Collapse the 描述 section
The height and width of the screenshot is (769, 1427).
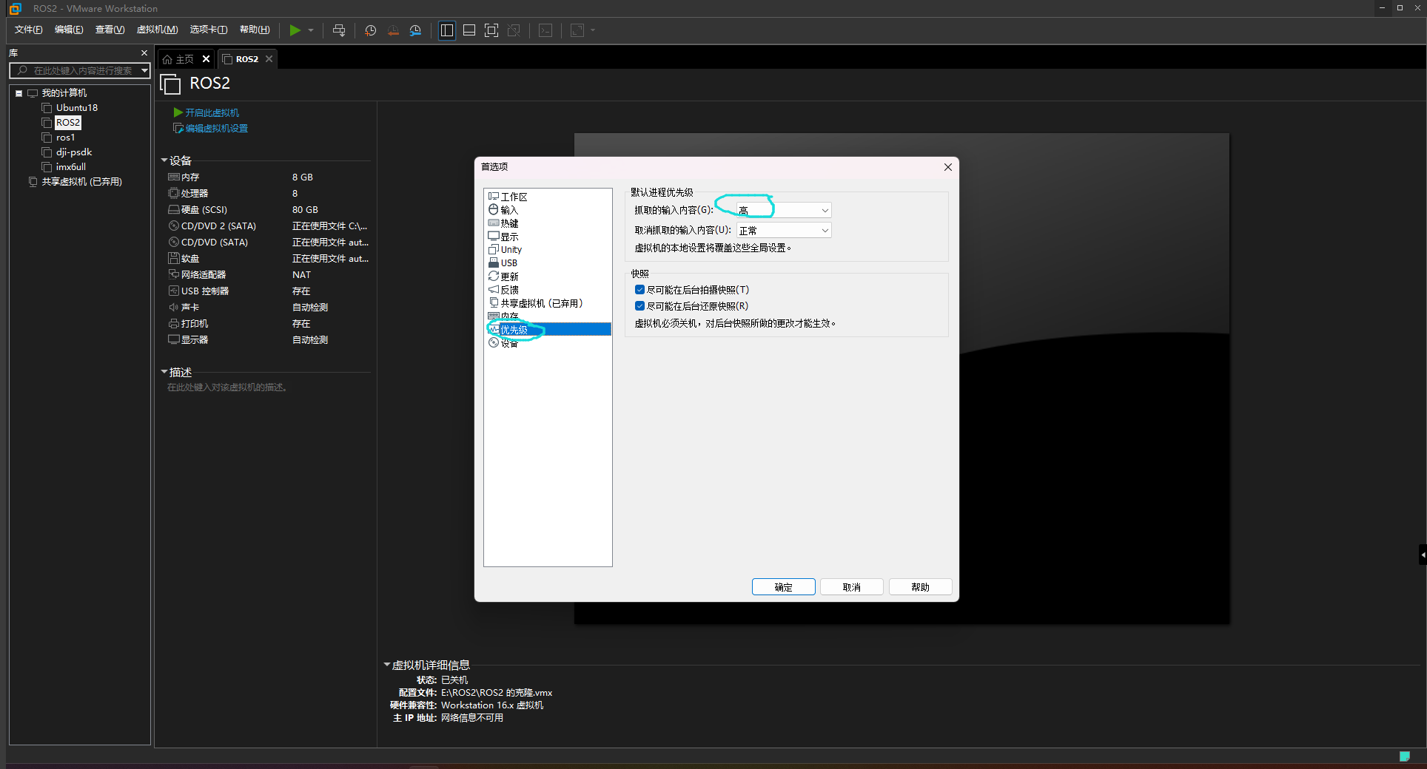coord(164,372)
